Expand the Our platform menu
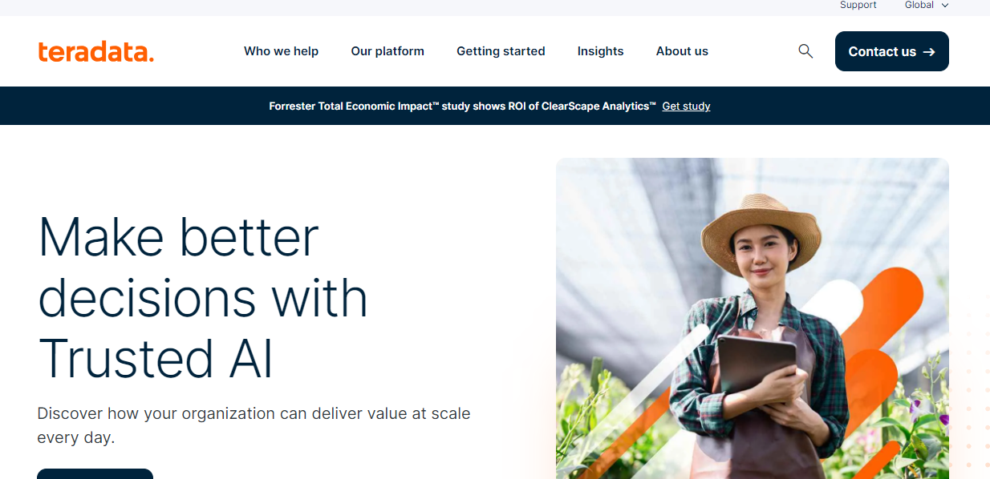Image resolution: width=990 pixels, height=479 pixels. pos(387,51)
